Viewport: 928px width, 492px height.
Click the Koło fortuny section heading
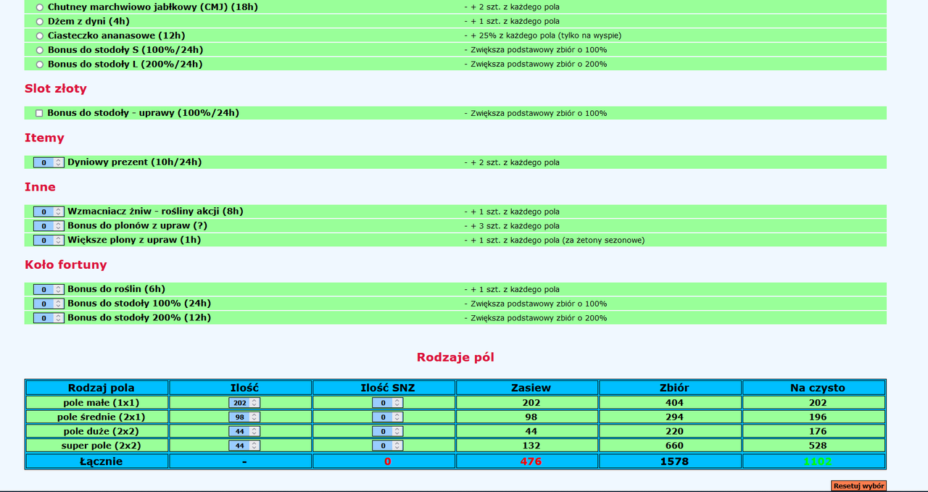(66, 264)
